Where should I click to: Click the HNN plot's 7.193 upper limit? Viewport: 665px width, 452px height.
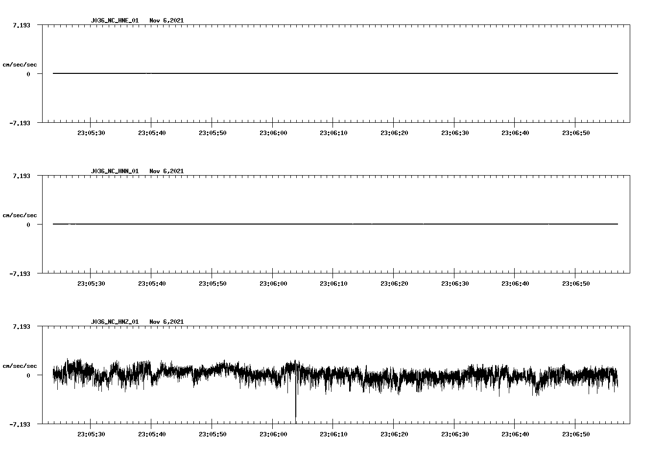click(21, 176)
